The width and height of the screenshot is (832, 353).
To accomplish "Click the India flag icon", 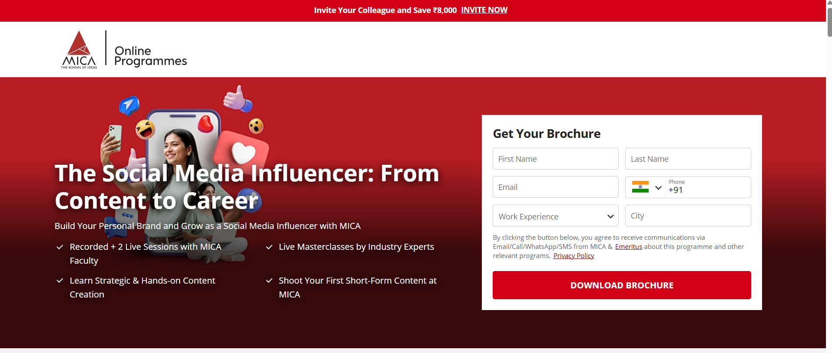I will 640,187.
